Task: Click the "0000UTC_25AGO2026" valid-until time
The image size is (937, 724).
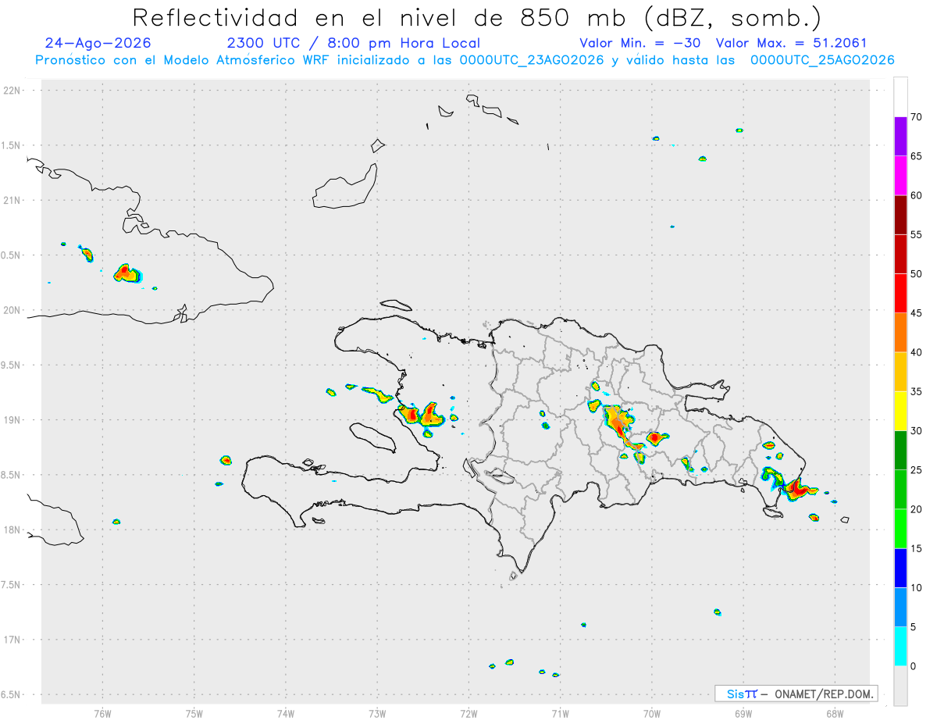Action: 822,60
